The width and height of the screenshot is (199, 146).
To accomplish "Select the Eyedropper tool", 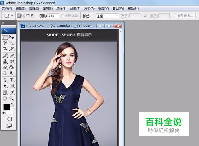I will (12, 93).
